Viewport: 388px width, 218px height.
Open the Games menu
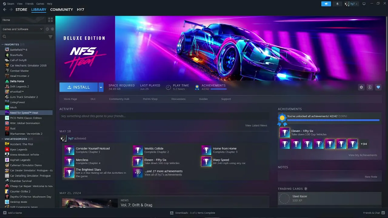pyautogui.click(x=40, y=4)
